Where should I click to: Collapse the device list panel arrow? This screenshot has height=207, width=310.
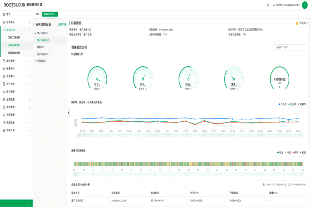68,113
